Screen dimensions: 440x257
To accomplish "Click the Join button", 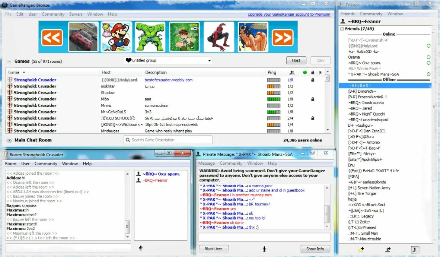I will point(320,60).
